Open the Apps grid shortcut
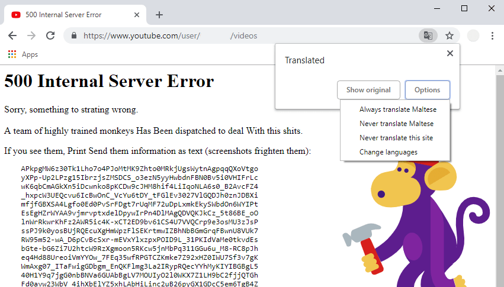Screen dimensions: 504x287 click(x=23, y=54)
